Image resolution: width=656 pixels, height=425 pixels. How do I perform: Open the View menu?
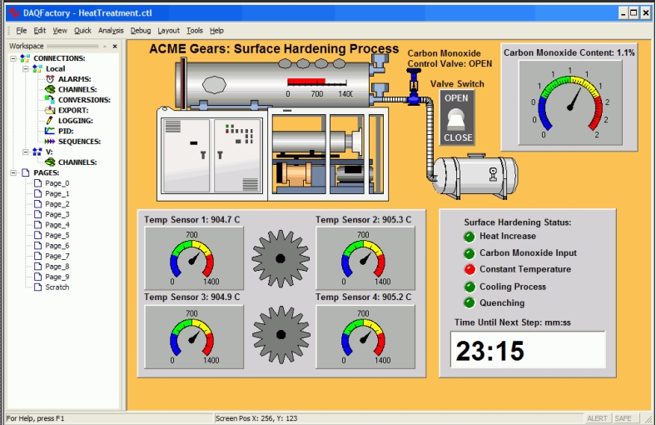[x=60, y=31]
